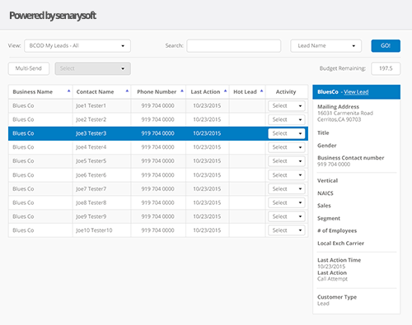This screenshot has height=325, width=412.
Task: Click the Cerritos, CA 90703 address line
Action: [x=339, y=119]
